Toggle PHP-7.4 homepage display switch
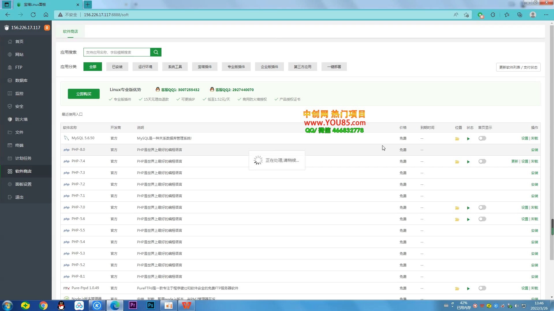Viewport: 554px width, 311px height. click(x=482, y=161)
